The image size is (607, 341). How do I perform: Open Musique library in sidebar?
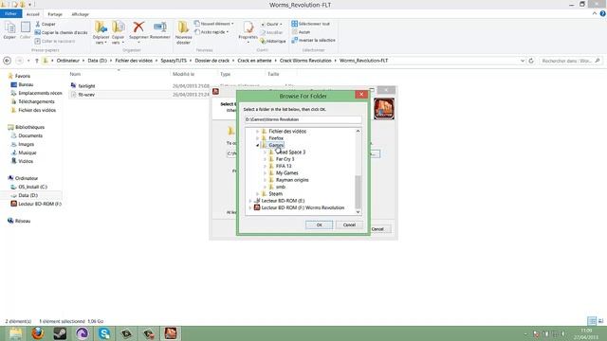(28, 153)
